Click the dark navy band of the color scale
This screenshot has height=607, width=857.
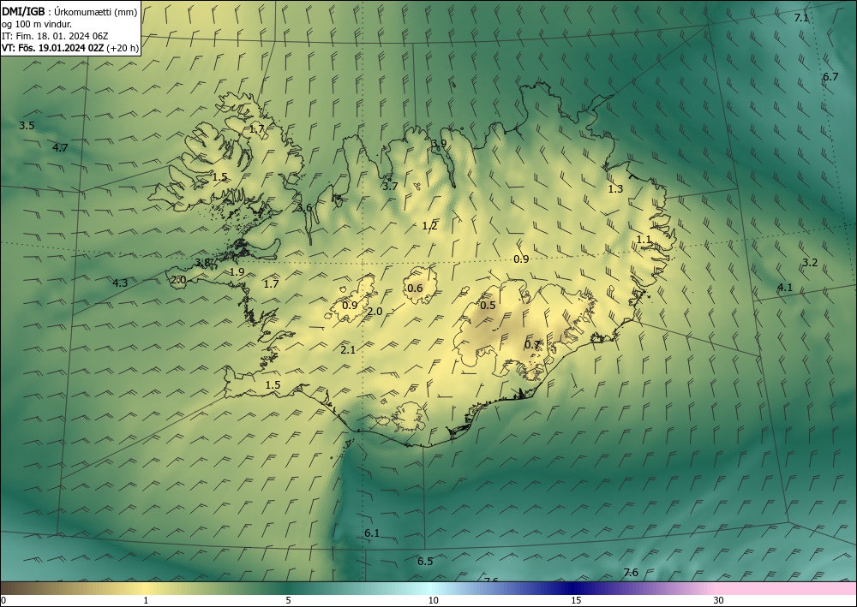574,588
